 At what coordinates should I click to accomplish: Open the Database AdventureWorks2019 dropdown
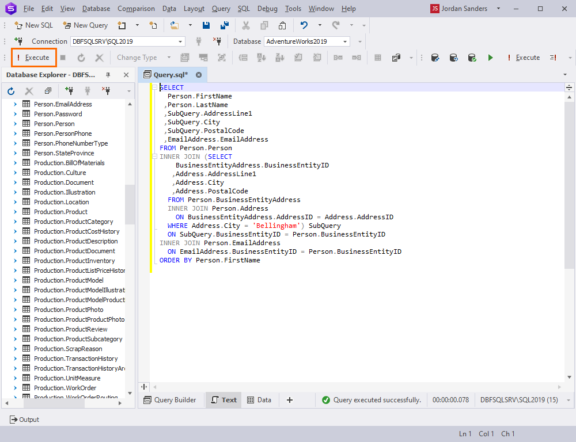click(x=345, y=41)
